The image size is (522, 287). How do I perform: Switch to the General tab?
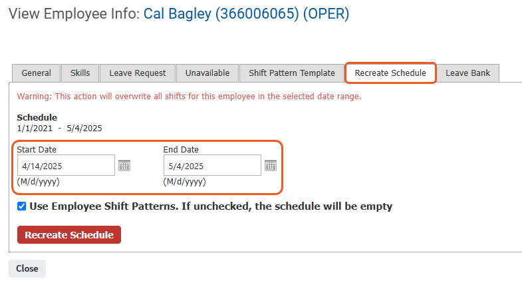tap(37, 73)
